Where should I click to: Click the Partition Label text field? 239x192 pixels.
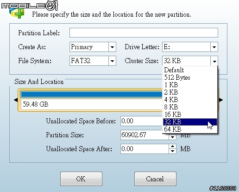pos(144,33)
